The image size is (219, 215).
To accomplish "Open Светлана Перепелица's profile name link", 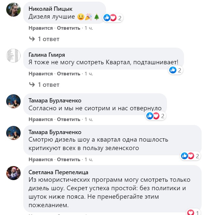I will point(59,172).
